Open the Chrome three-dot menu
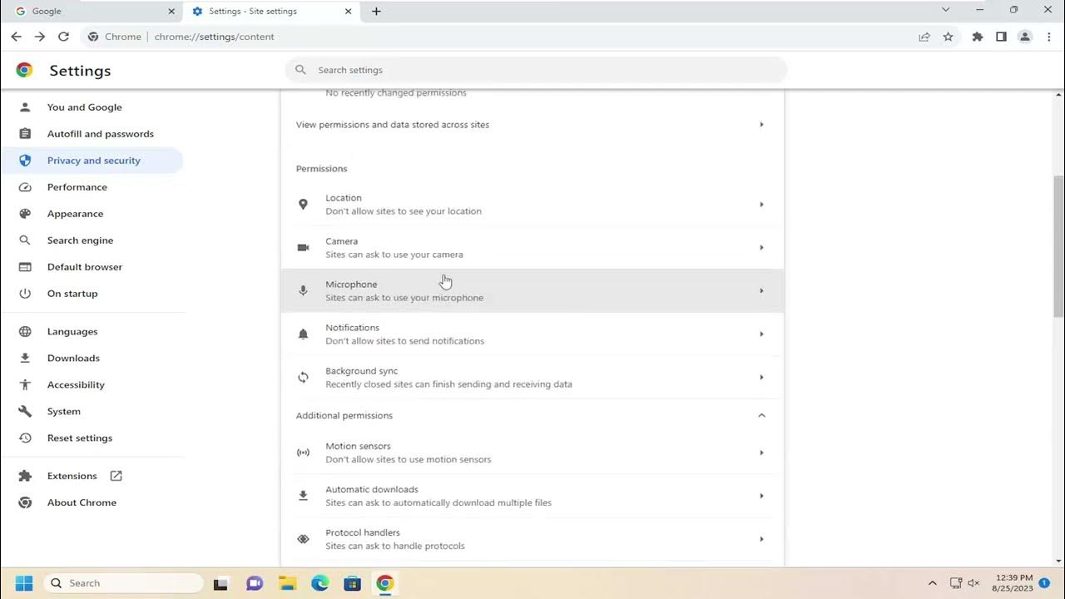1065x599 pixels. pyautogui.click(x=1048, y=37)
